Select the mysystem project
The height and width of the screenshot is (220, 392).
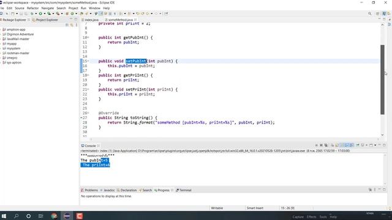(13, 48)
